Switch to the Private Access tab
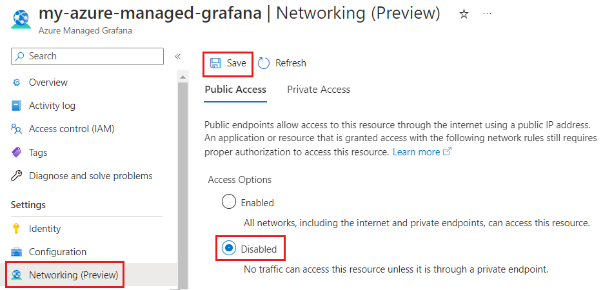The height and width of the screenshot is (290, 603). point(319,90)
